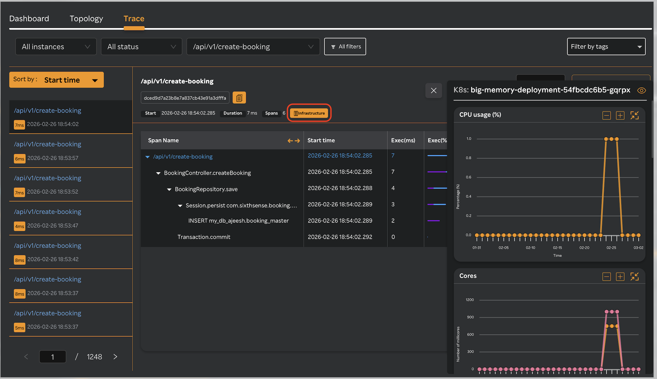This screenshot has width=657, height=379.
Task: Collapse the Cores chart view
Action: click(x=634, y=276)
